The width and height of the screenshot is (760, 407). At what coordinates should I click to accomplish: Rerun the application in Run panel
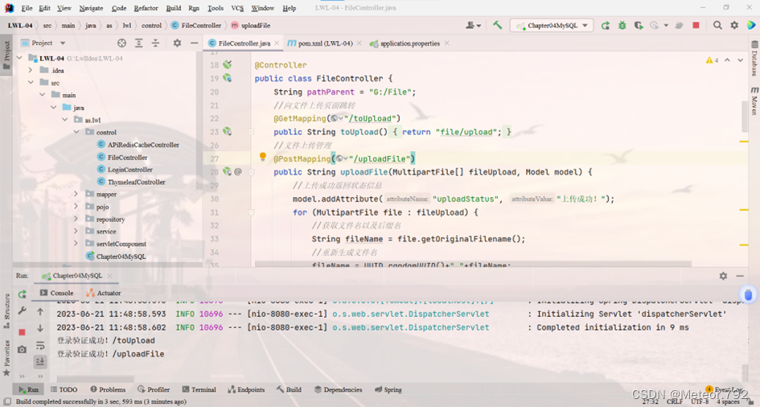pos(22,294)
